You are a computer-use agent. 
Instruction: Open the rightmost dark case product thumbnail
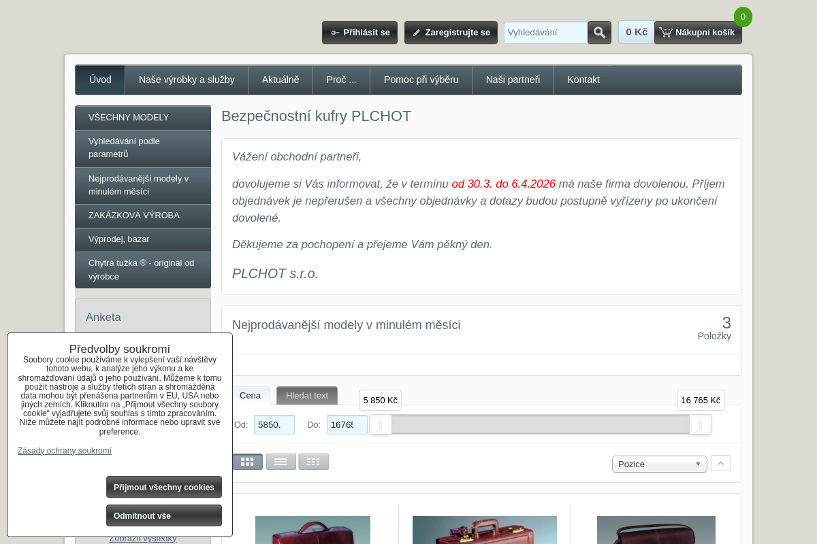(656, 530)
